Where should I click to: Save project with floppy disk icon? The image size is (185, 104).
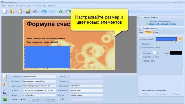28,11
